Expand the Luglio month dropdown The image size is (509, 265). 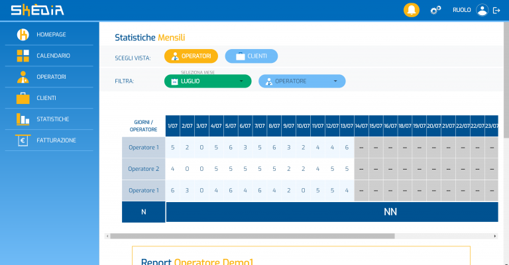pos(207,81)
